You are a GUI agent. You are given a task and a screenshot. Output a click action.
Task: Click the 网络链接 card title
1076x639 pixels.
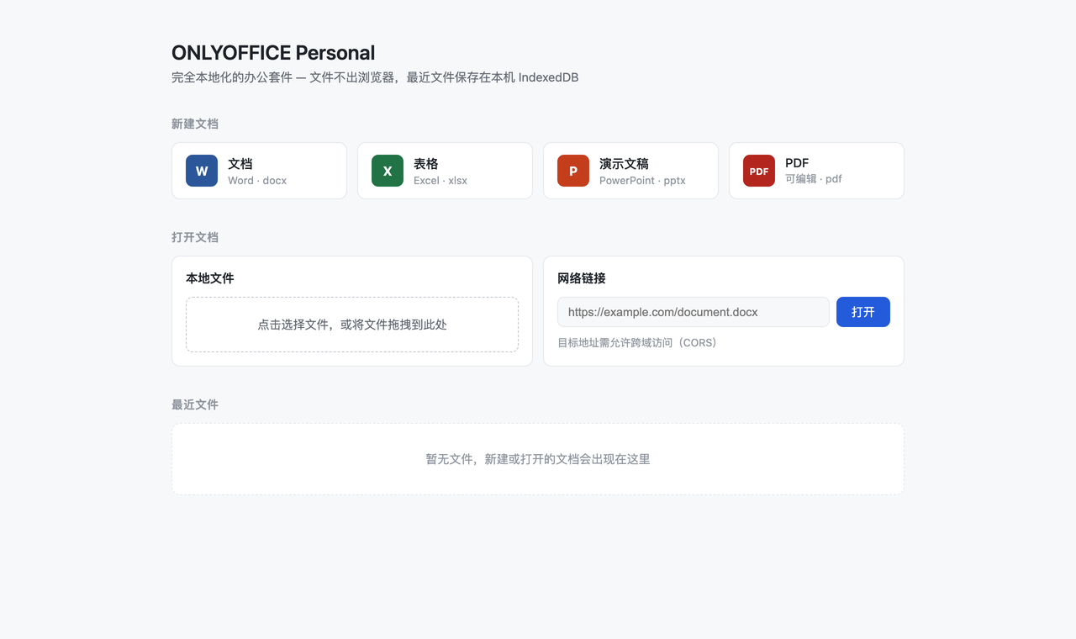[x=582, y=278]
